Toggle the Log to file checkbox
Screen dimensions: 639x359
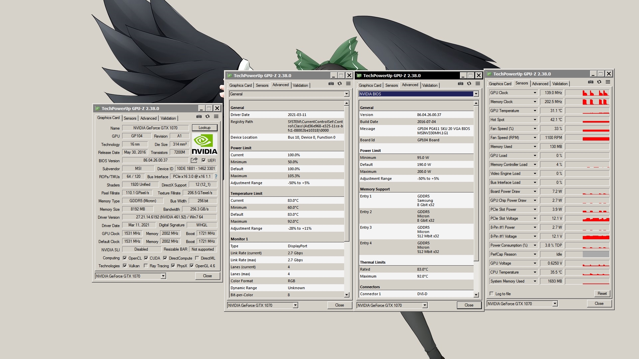point(492,294)
